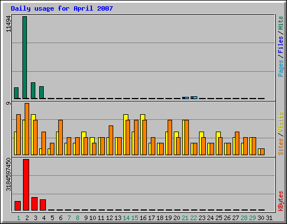
Task: Click green weekend day label 14
Action: click(126, 218)
